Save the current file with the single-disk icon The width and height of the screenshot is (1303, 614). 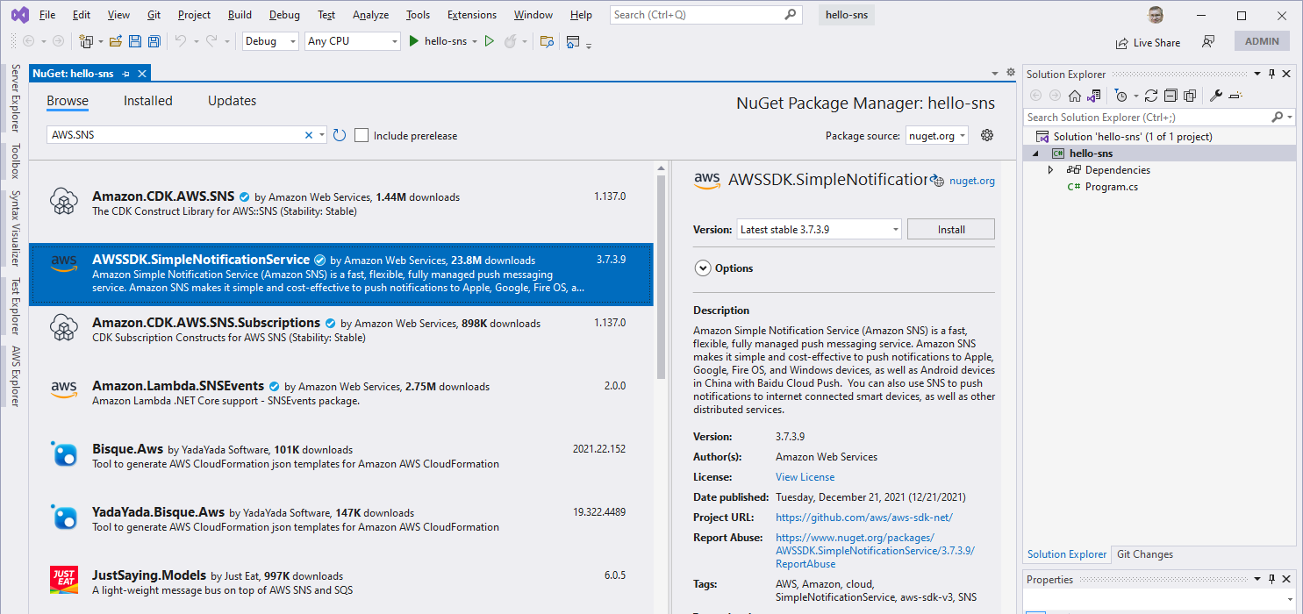(135, 41)
